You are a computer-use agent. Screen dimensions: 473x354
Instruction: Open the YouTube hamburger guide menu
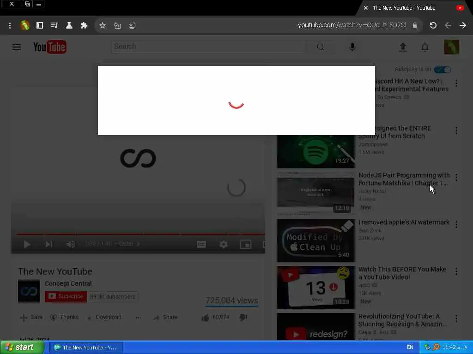[17, 47]
